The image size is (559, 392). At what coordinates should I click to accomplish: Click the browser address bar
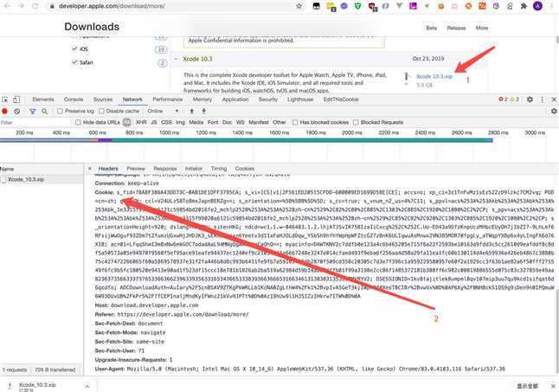(171, 6)
